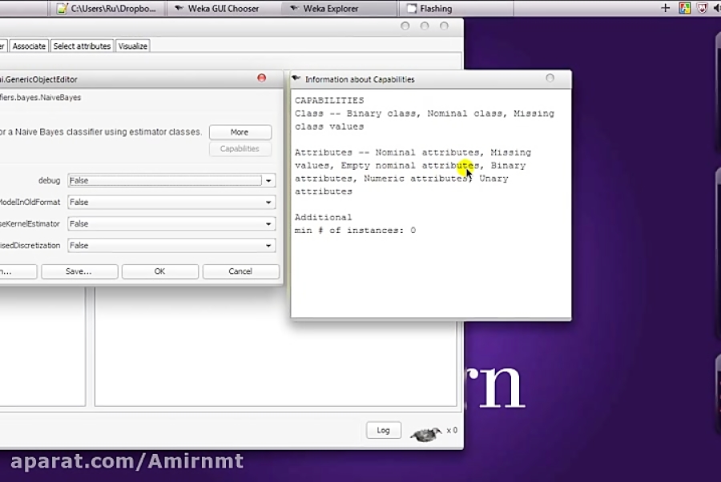Image resolution: width=721 pixels, height=482 pixels.
Task: Switch to the Select attributes tab
Action: 83,46
